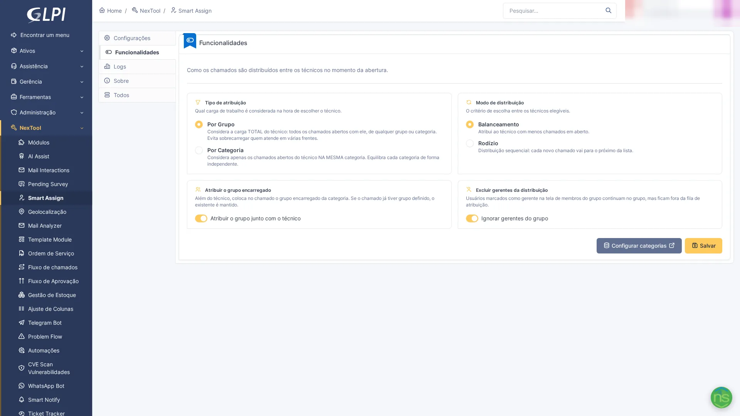Click the search magnifier icon
Viewport: 740px width, 416px height.
[x=608, y=10]
